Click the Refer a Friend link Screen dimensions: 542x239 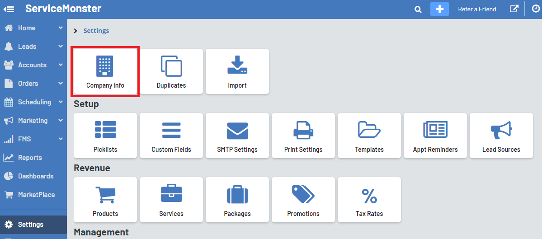point(477,9)
